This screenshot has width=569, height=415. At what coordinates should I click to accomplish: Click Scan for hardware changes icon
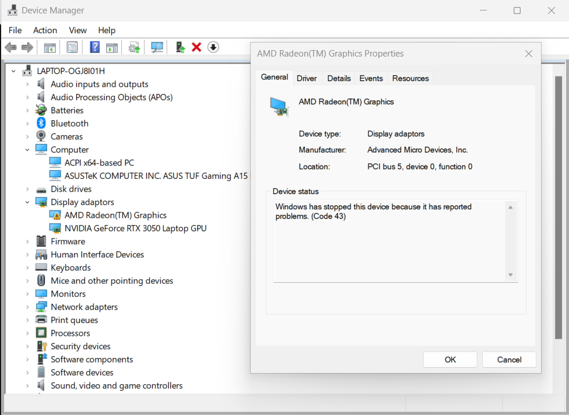click(157, 47)
